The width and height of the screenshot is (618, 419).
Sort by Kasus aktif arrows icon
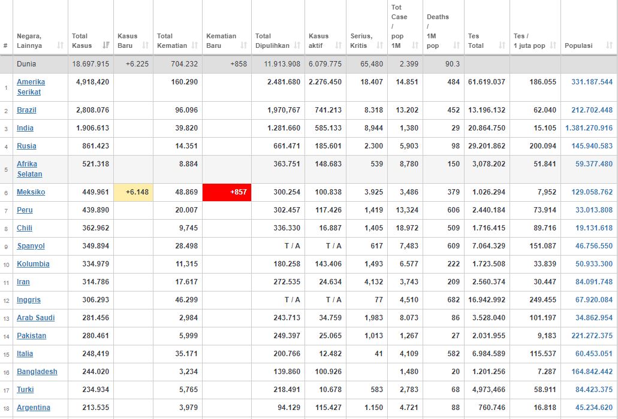click(339, 45)
